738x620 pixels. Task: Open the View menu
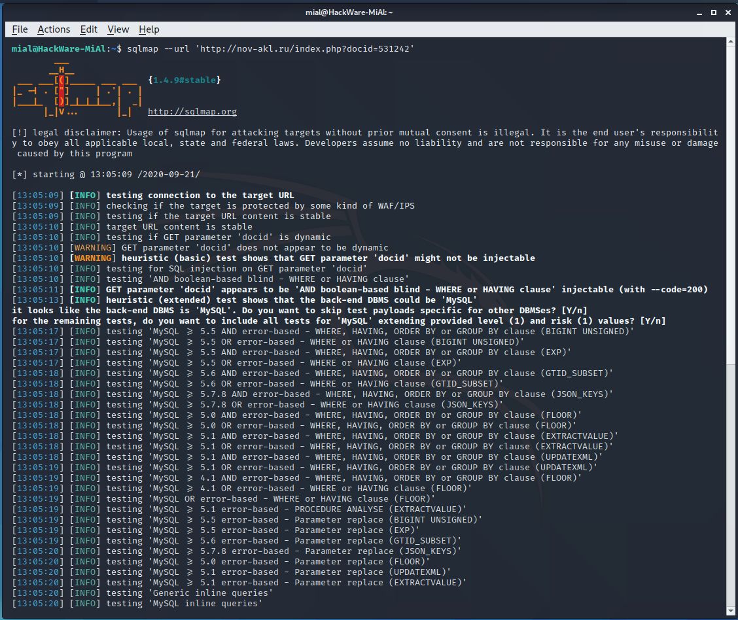tap(118, 29)
